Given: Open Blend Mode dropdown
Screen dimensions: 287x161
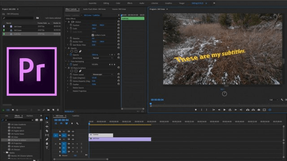Looking at the screenshot, I should point(103,58).
